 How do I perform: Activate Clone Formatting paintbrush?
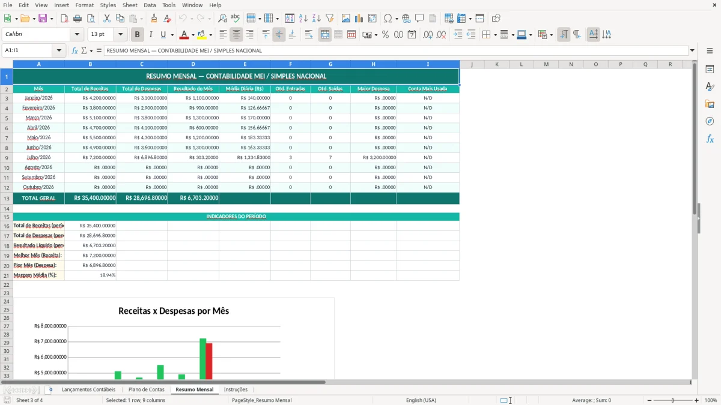point(154,19)
